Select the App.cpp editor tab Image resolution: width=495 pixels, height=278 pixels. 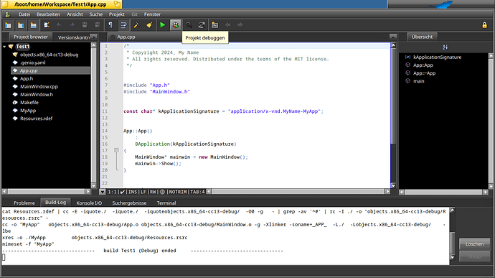click(x=126, y=37)
